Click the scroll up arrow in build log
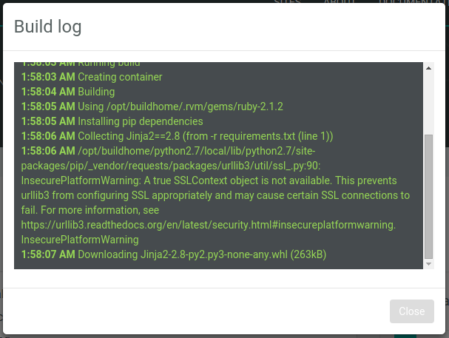This screenshot has width=449, height=338. [x=428, y=68]
